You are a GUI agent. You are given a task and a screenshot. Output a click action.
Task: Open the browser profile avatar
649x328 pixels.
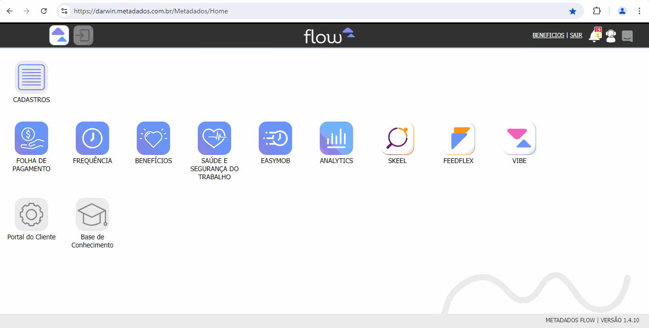coord(622,11)
